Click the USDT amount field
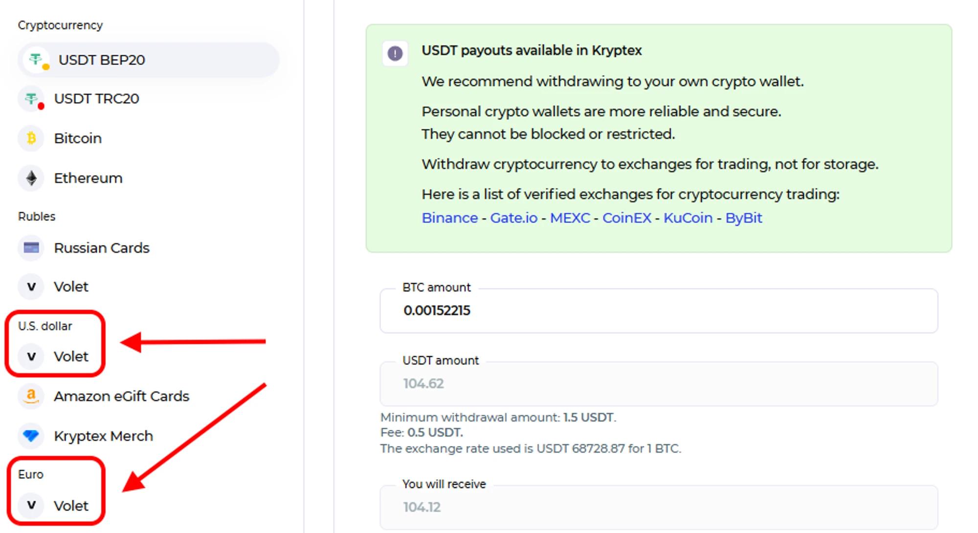Image resolution: width=978 pixels, height=533 pixels. [x=658, y=384]
